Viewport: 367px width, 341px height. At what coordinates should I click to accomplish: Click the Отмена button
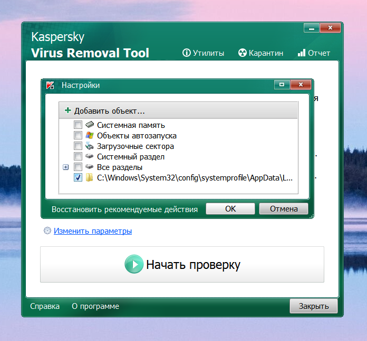point(284,208)
